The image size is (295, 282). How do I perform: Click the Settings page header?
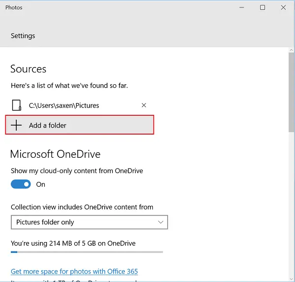coord(23,36)
